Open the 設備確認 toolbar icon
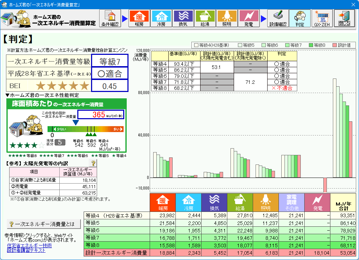The height and width of the screenshot is (260, 359). tap(278, 18)
